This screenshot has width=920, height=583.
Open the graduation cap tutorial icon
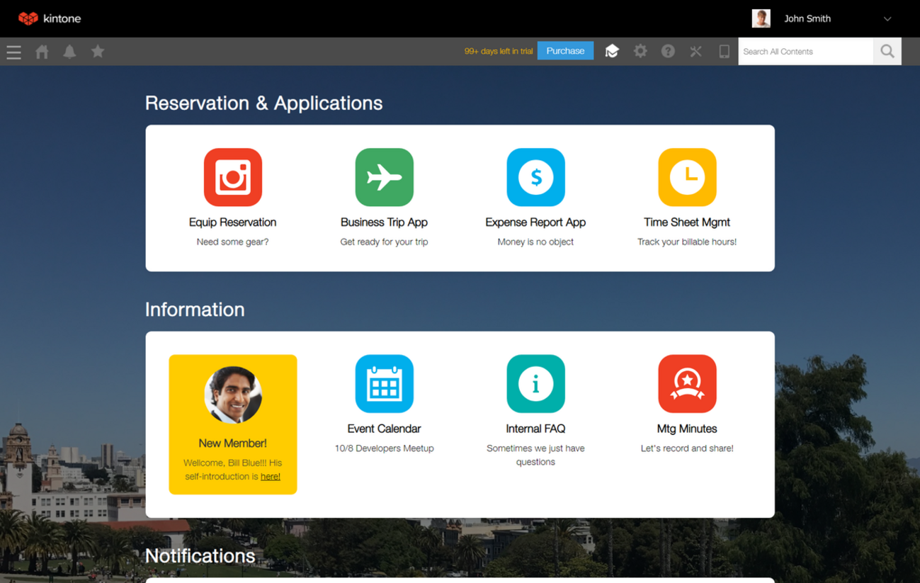(612, 51)
